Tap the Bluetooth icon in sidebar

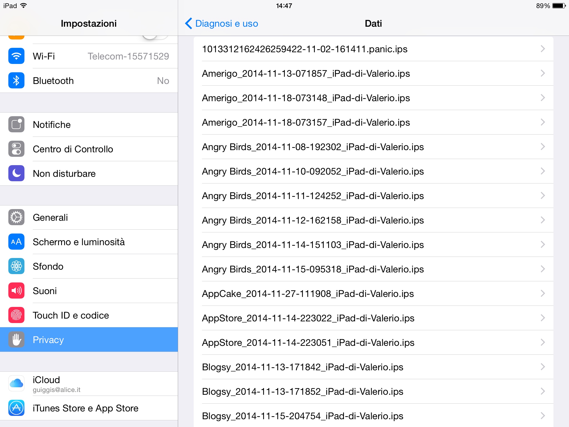(x=16, y=81)
